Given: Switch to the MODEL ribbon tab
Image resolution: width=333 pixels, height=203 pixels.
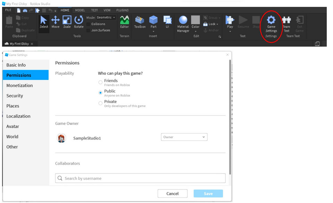Looking at the screenshot, I should [x=80, y=10].
